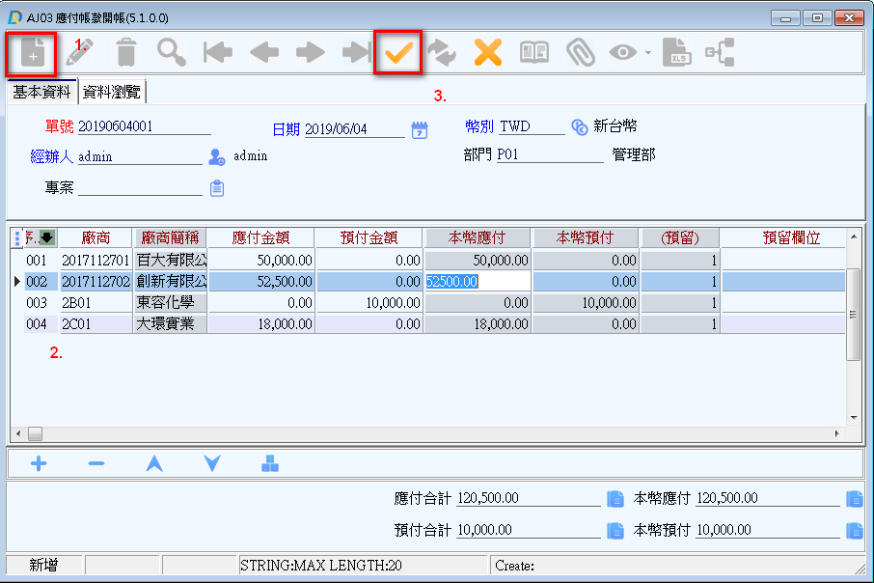Click the editing cell 52500.00
This screenshot has height=583, width=874.
tap(478, 281)
